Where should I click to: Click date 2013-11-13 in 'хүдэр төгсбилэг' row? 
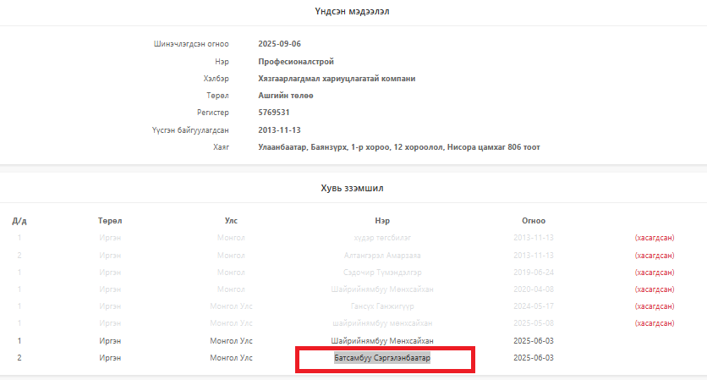(534, 238)
